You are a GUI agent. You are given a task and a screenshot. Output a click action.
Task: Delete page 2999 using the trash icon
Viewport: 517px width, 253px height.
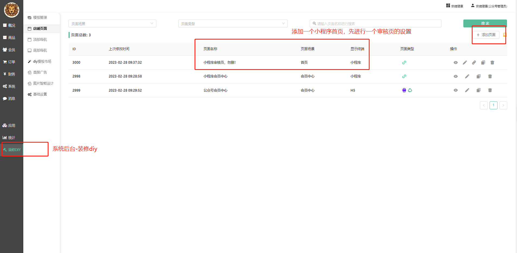490,90
